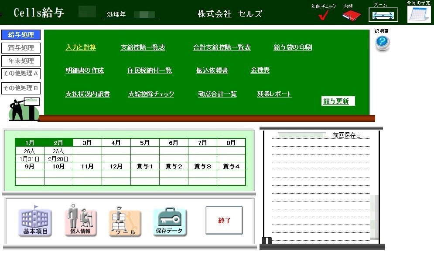The height and width of the screenshot is (255, 434).
Task: Open 基本項目 building icon
Action: tap(35, 221)
